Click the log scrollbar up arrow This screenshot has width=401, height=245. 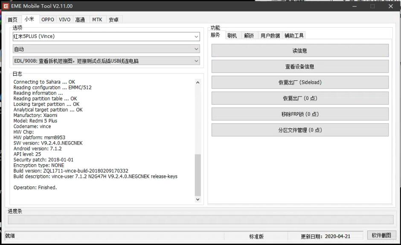pos(198,83)
